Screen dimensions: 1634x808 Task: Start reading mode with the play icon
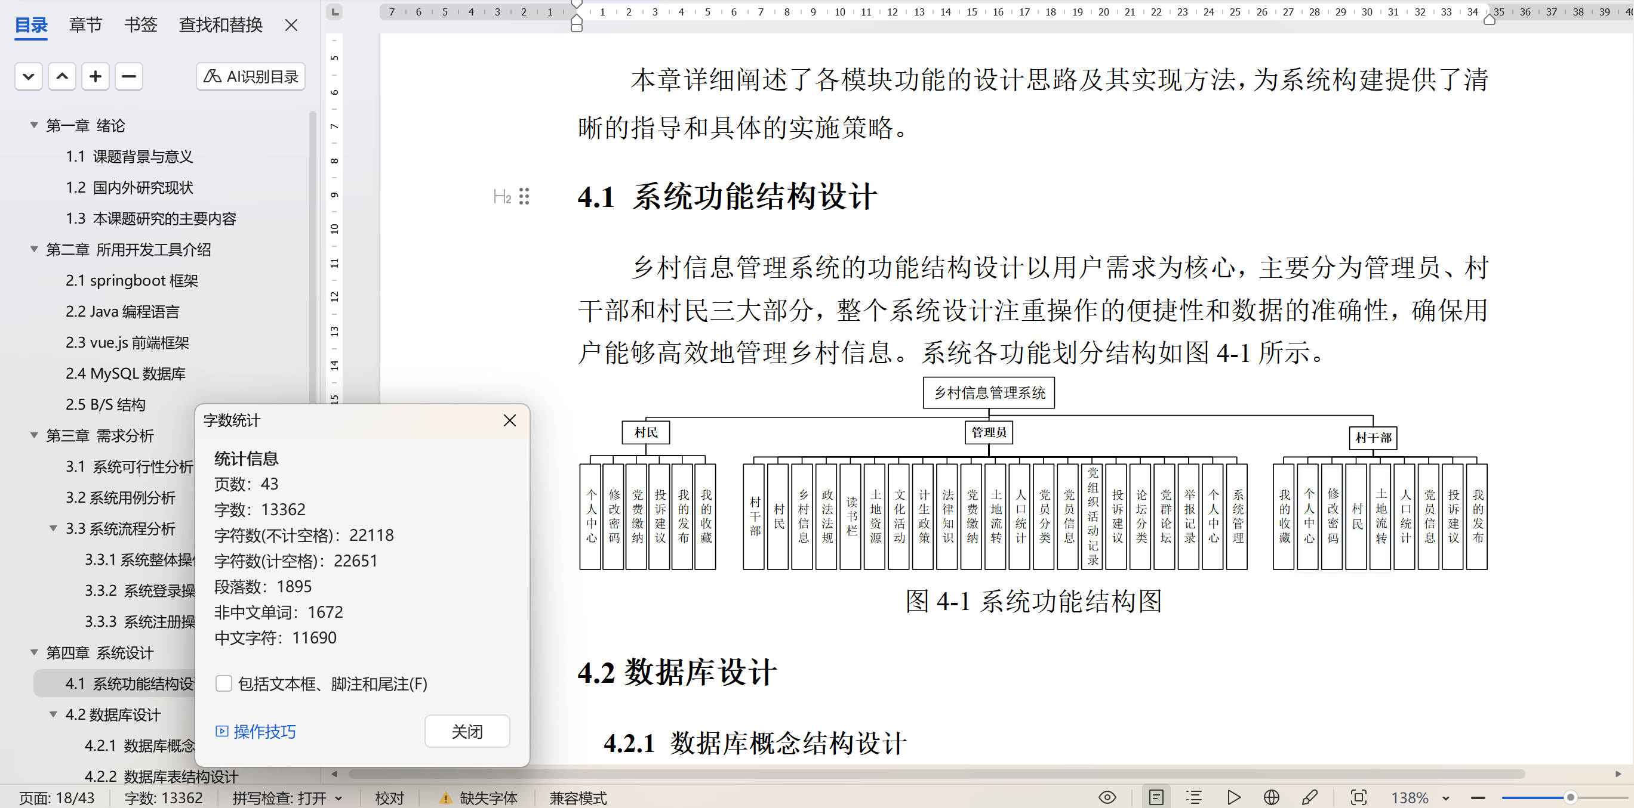(1233, 797)
